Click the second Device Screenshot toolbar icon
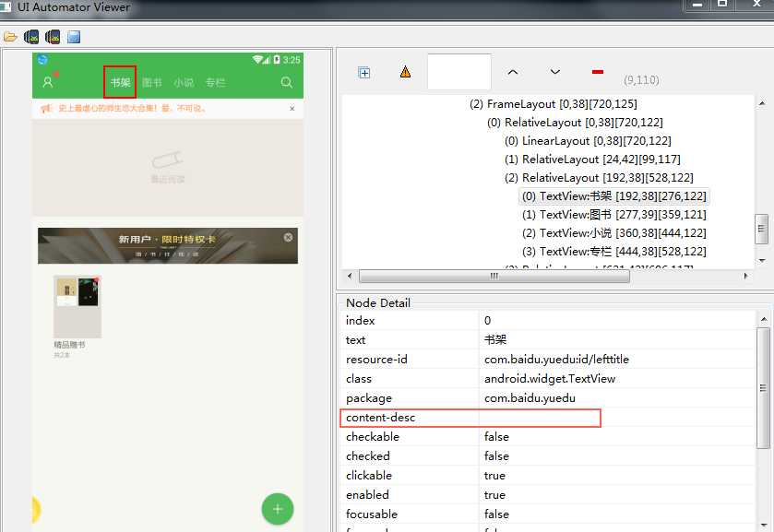 (53, 37)
